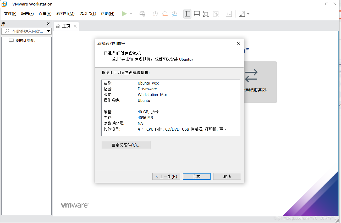This screenshot has width=341, height=223.
Task: Open the library search dropdown arrow
Action: point(48,31)
